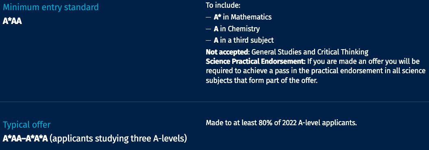
Task: Click the dash bullet before Chemistry
Action: click(208, 29)
